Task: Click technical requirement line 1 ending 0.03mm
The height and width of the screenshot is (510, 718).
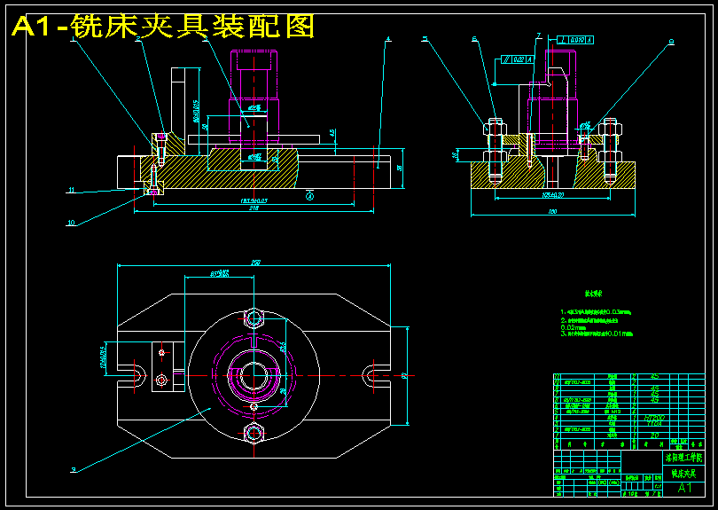Action: coord(596,312)
